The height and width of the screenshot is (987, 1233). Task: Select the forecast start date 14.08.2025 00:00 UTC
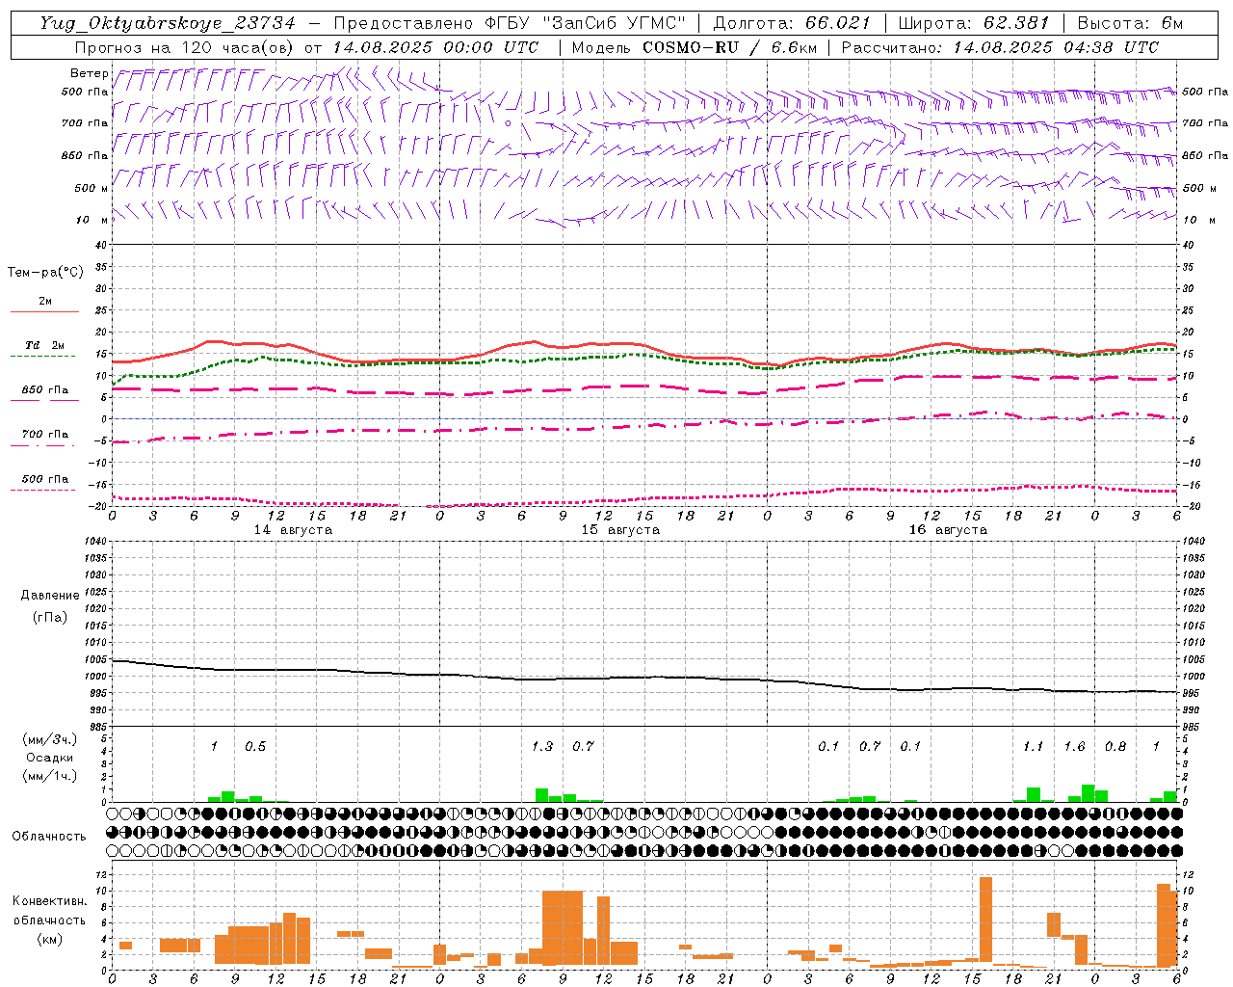(x=435, y=47)
